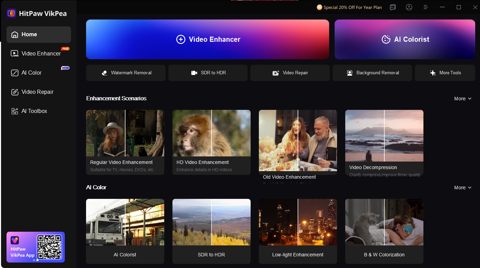Open the hamburger menu in title bar
The width and height of the screenshot is (480, 268).
coord(425,7)
